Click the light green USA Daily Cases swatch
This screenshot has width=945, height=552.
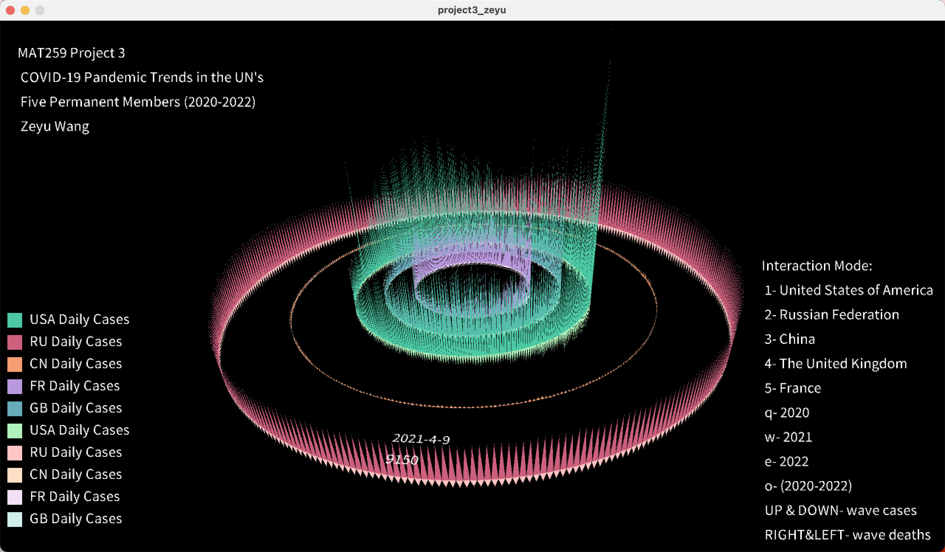(x=15, y=431)
